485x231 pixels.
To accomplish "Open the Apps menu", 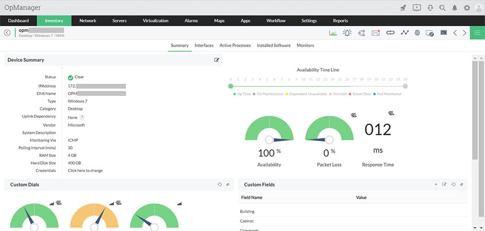I will 246,21.
